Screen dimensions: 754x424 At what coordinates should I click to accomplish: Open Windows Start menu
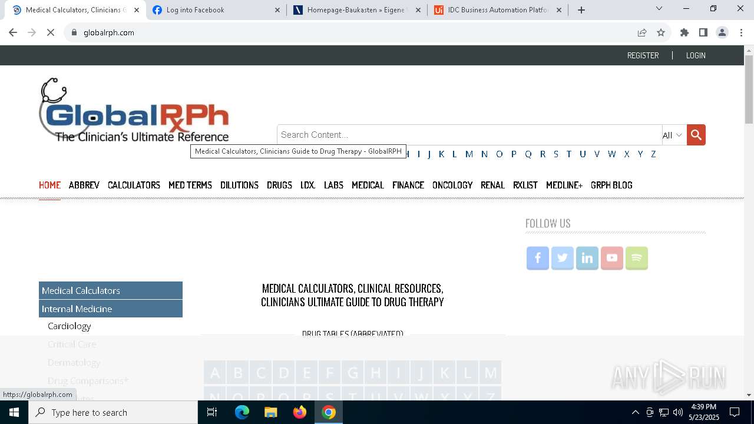point(14,412)
